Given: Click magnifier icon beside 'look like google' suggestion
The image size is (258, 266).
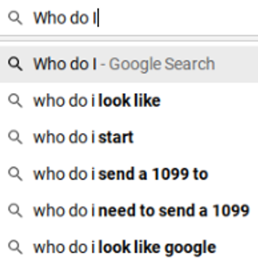Looking at the screenshot, I should [x=15, y=247].
